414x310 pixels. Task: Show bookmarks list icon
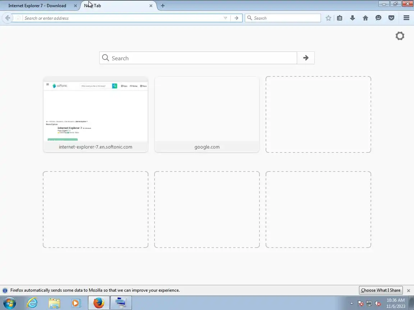pos(340,18)
